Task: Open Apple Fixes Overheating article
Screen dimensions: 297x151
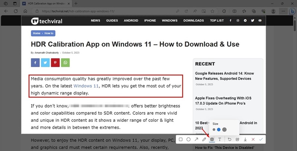Action: point(223,101)
